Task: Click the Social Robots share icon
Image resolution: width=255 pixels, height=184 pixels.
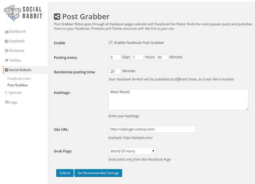Action: pyautogui.click(x=6, y=70)
